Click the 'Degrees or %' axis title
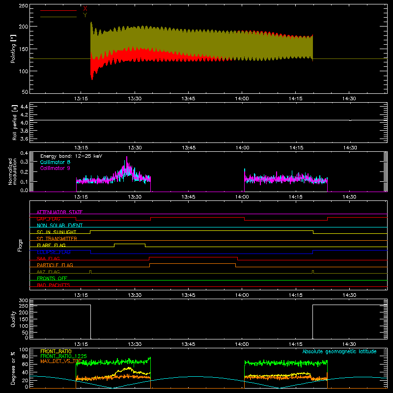Image resolution: width=393 pixels, height=393 pixels. tap(13, 368)
